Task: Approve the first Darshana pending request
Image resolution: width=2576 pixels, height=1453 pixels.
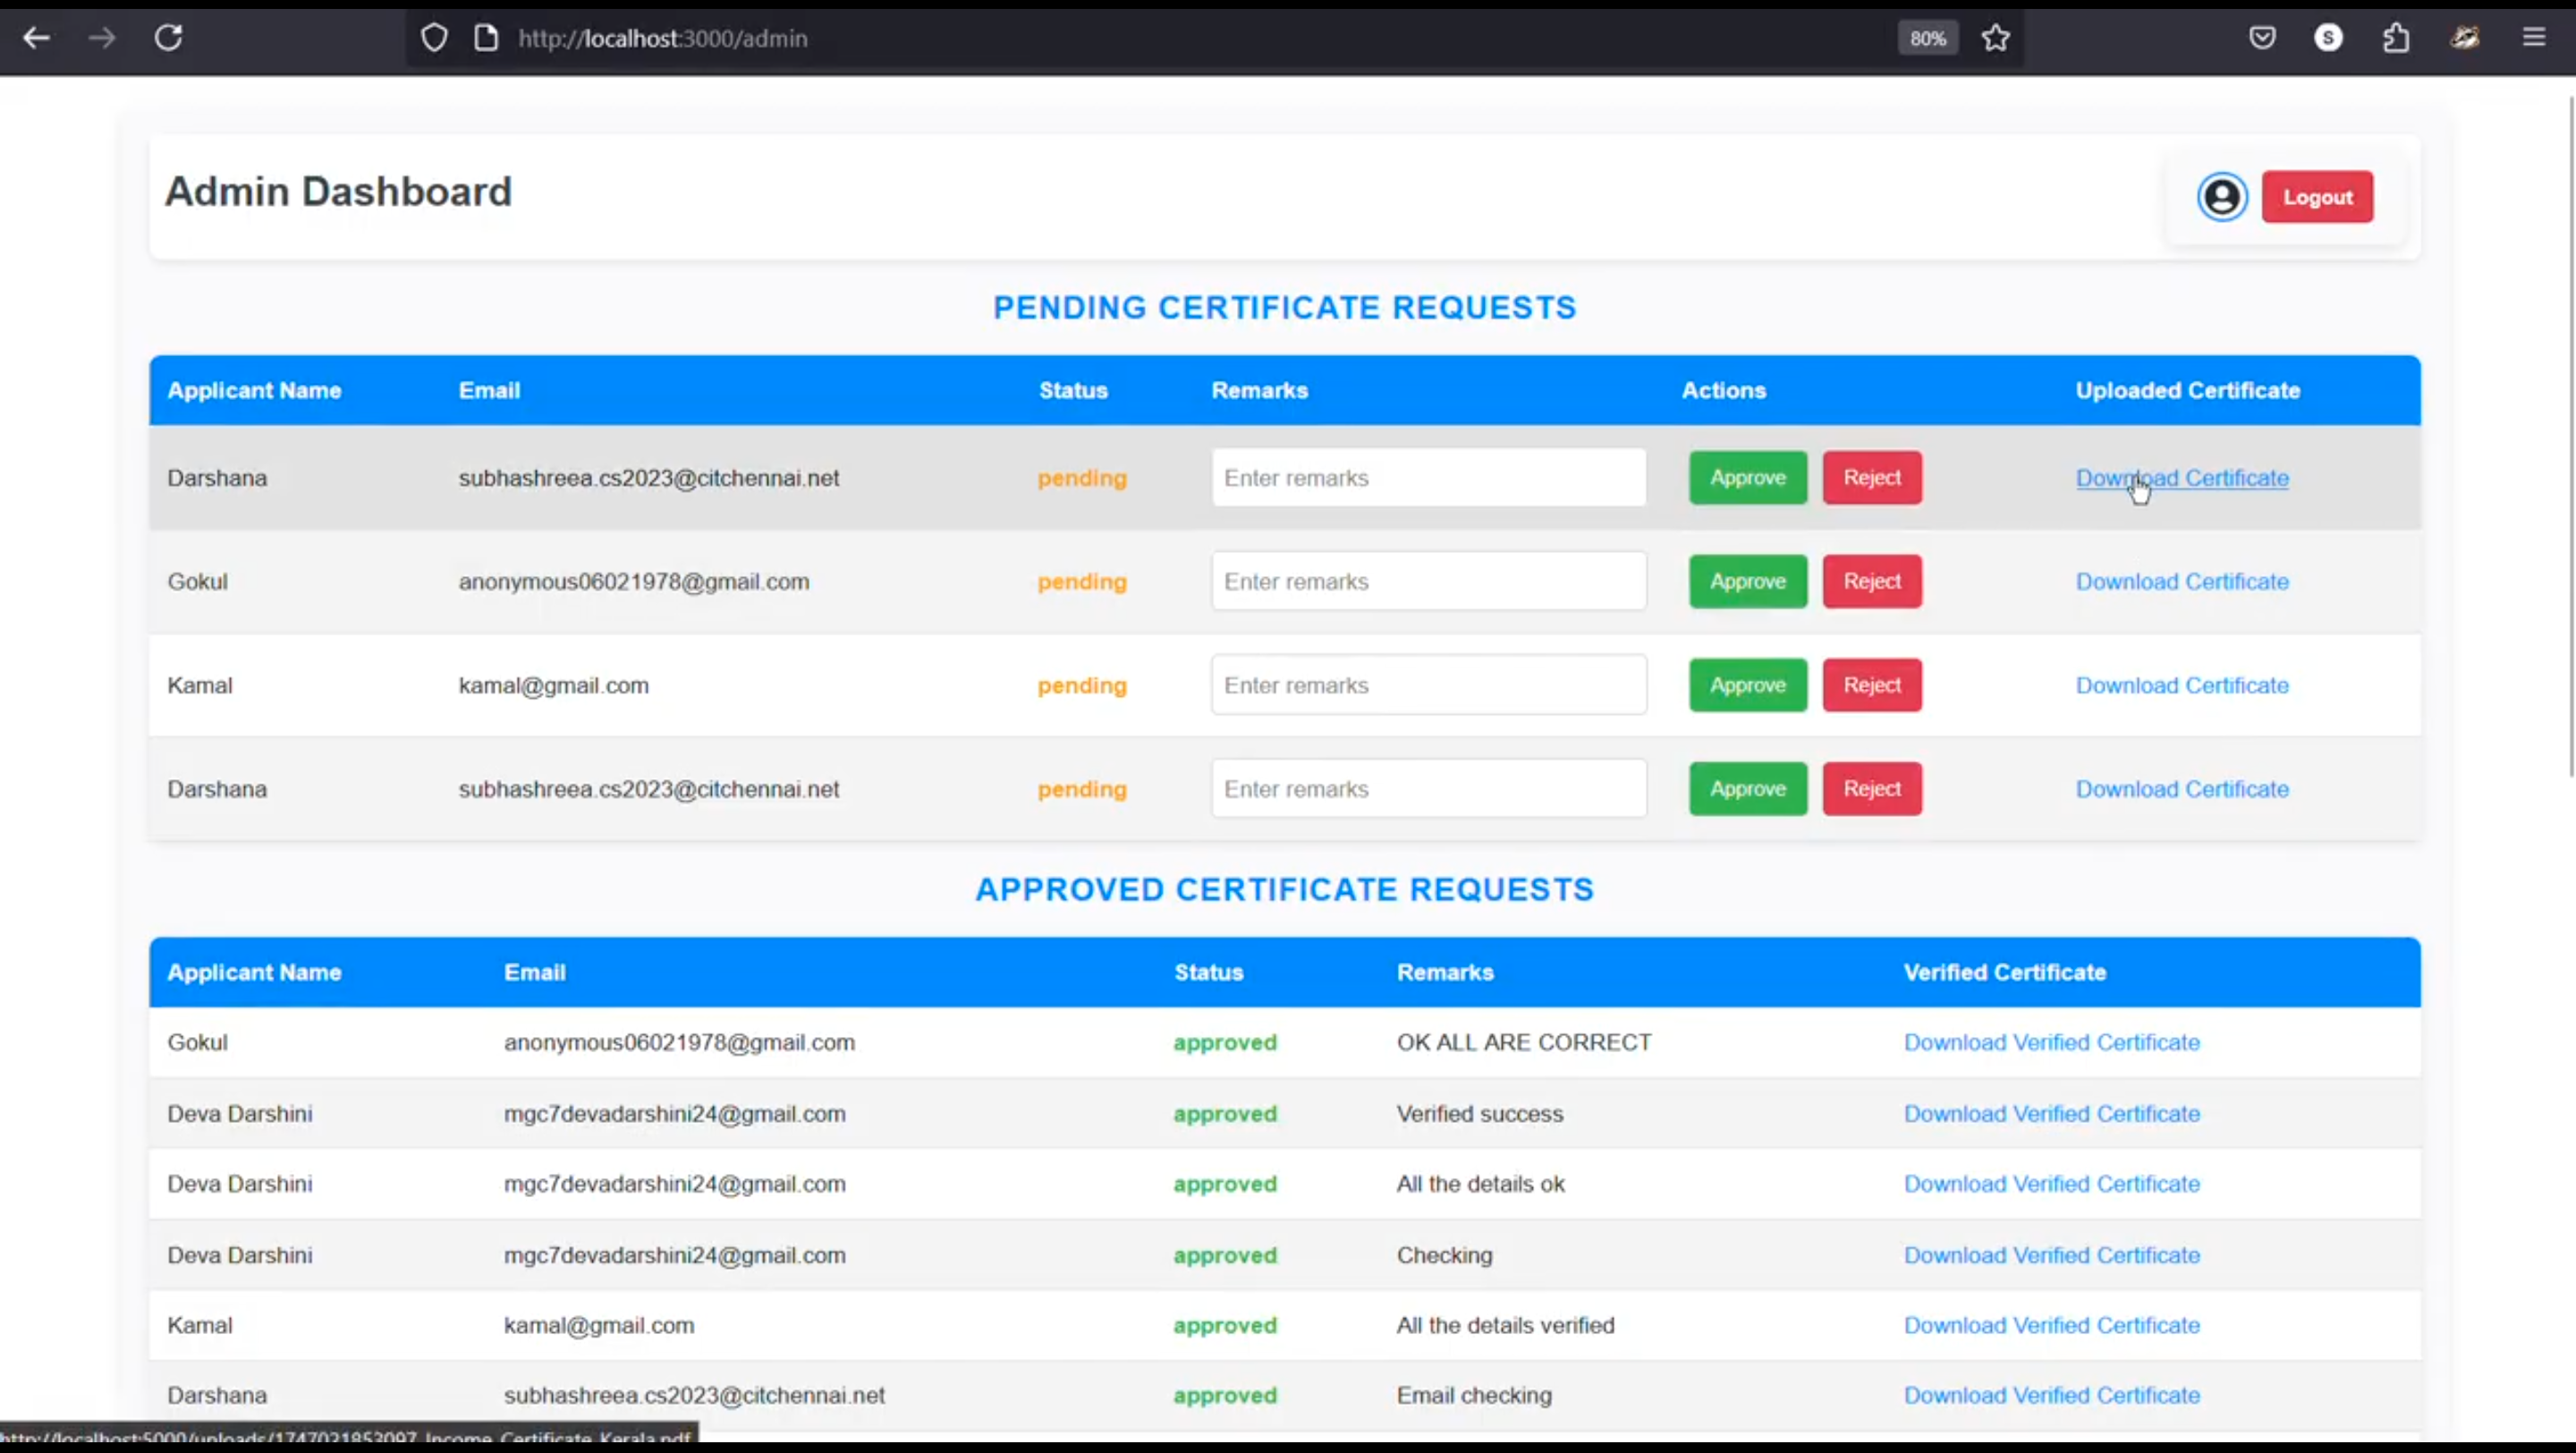Action: tap(1747, 477)
